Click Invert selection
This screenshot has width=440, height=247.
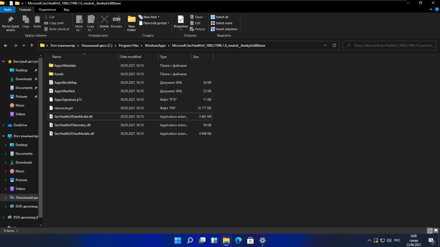tap(224, 29)
